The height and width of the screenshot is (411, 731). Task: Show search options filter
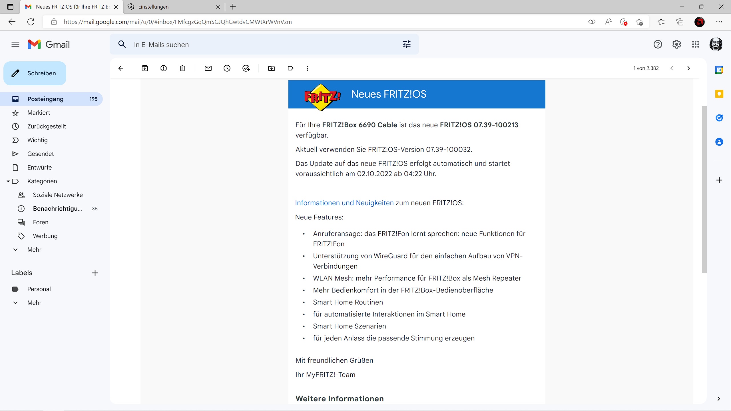click(406, 45)
